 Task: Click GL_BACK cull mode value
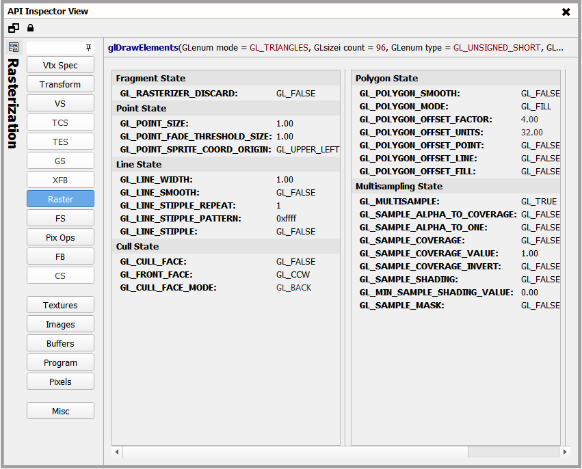[x=293, y=288]
